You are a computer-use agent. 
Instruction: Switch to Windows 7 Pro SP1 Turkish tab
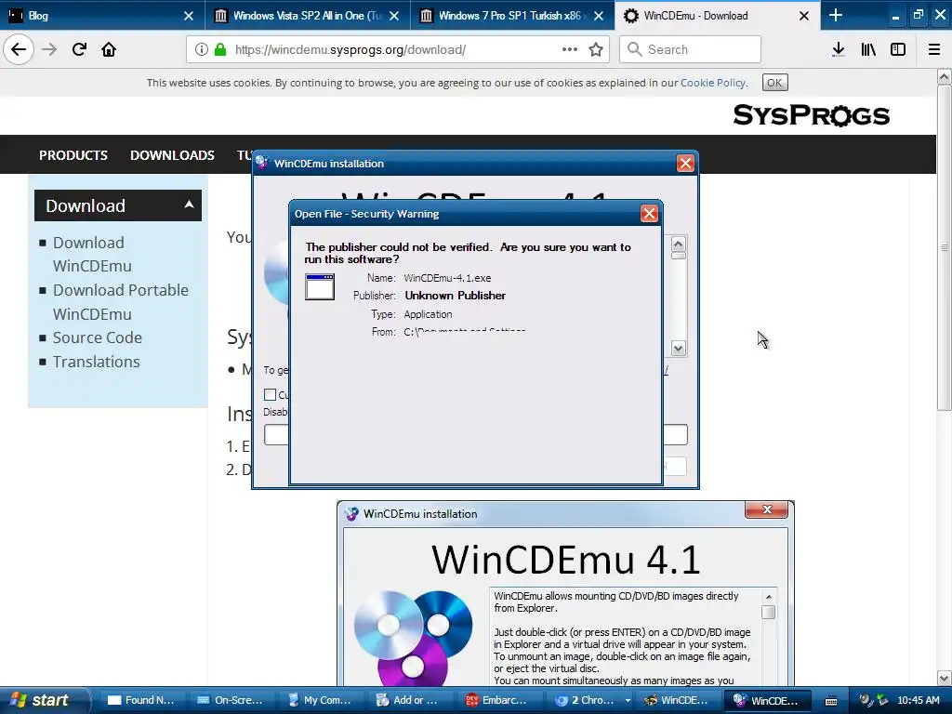coord(512,16)
